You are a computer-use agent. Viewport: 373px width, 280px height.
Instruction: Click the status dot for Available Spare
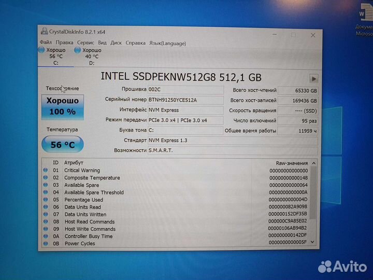coord(46,185)
